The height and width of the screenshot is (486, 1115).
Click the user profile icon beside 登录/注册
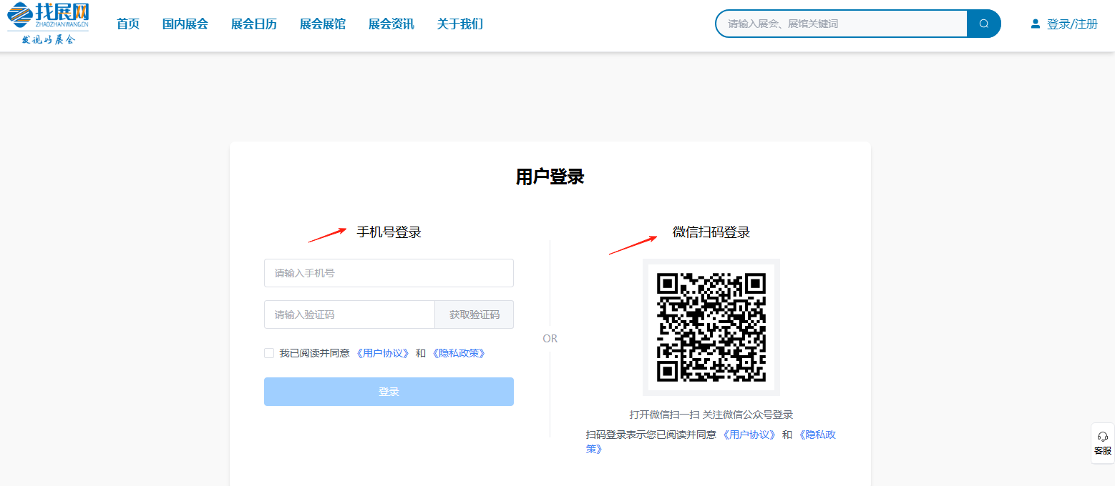tap(1035, 24)
